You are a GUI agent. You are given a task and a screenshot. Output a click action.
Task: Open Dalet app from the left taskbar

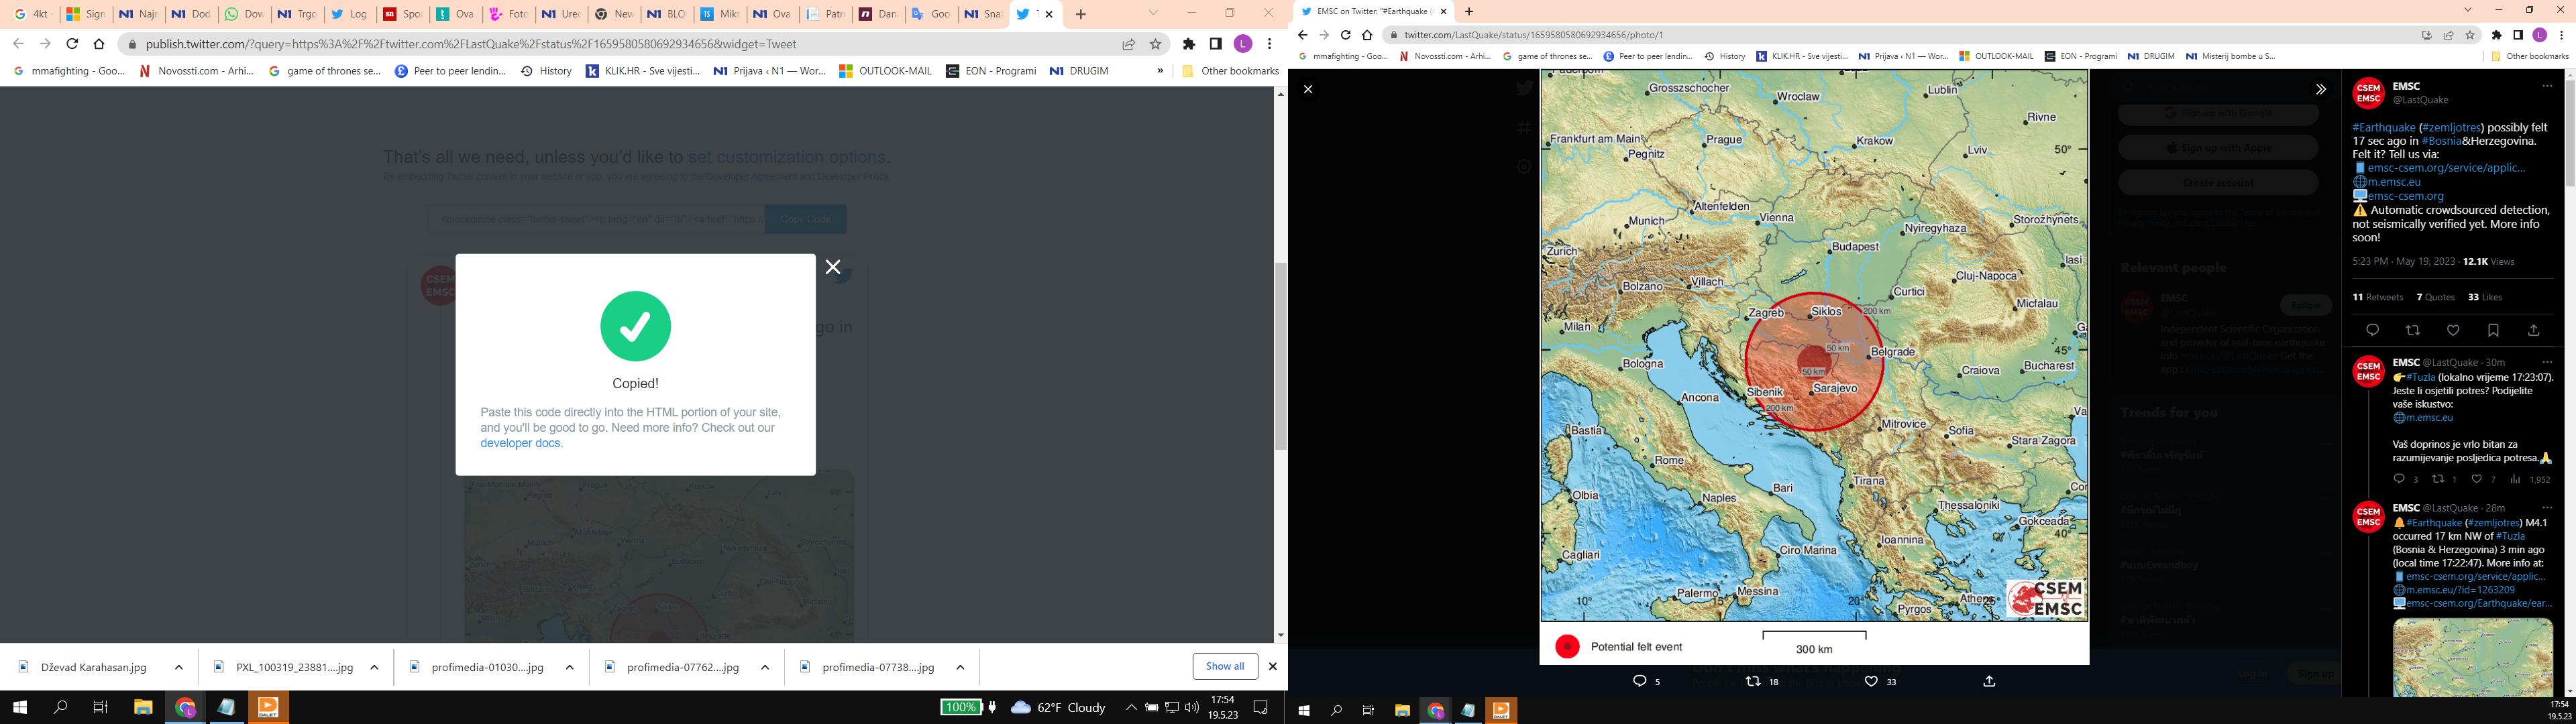268,707
